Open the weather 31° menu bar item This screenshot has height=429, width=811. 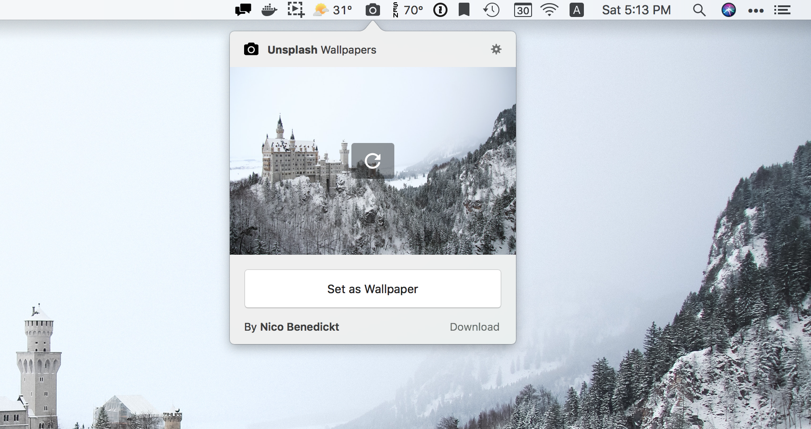333,10
